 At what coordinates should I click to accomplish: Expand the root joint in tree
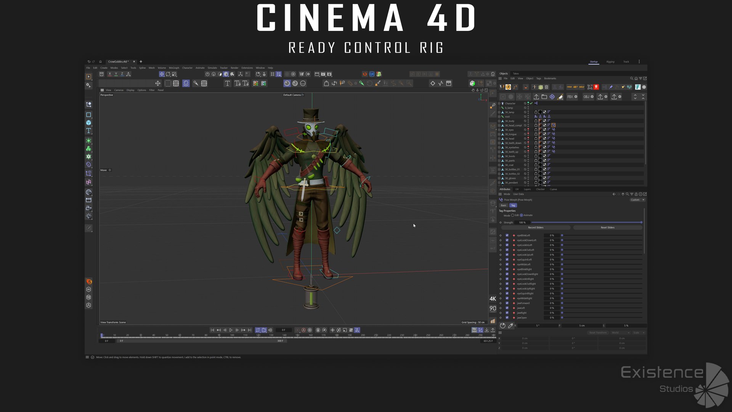499,117
